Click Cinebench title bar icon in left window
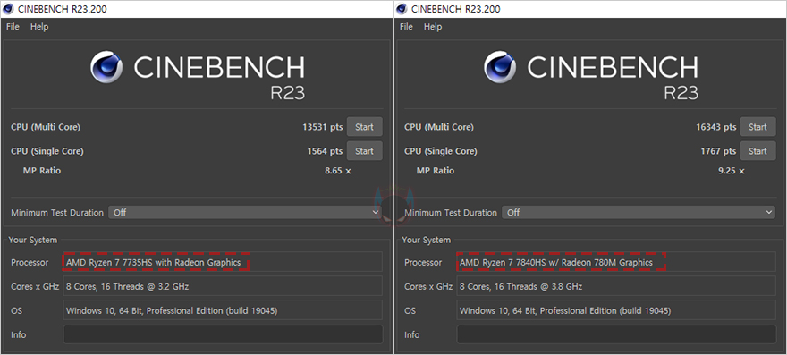Image resolution: width=787 pixels, height=355 pixels. [x=8, y=9]
